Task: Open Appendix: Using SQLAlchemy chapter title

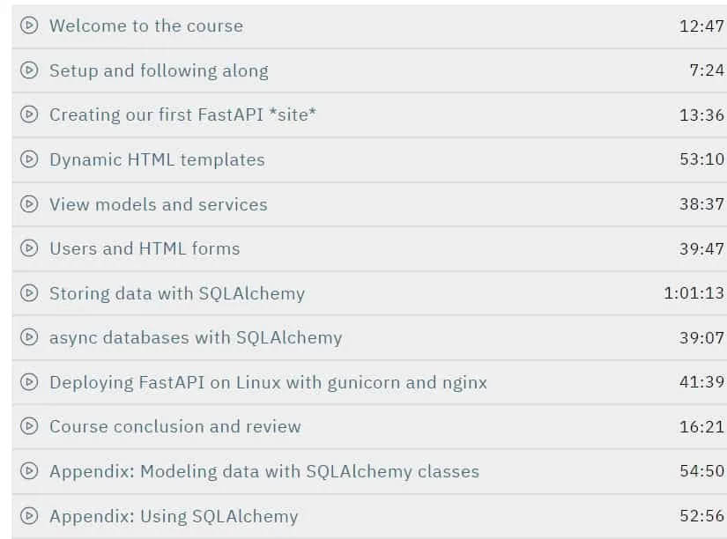Action: [x=174, y=516]
